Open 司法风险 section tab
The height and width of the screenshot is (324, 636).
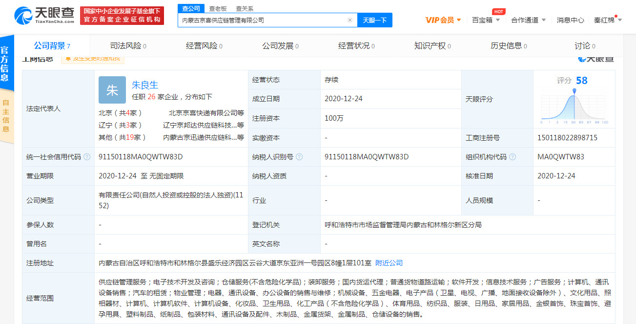coord(128,45)
